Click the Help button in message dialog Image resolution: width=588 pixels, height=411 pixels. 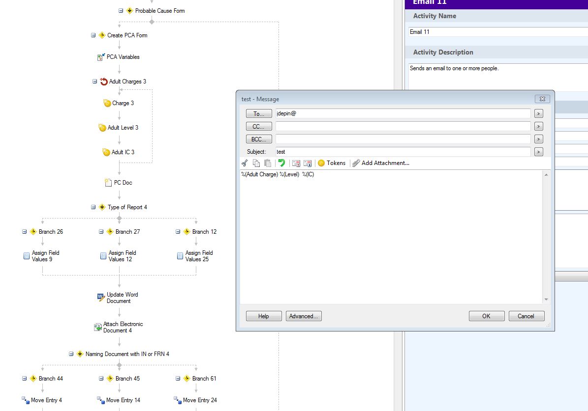[x=264, y=316]
